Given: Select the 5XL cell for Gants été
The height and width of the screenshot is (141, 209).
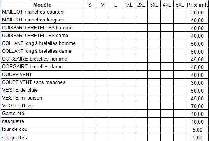Looking at the screenshot, I should click(180, 114).
